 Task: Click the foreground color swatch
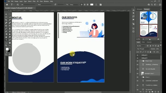(x=7, y=49)
